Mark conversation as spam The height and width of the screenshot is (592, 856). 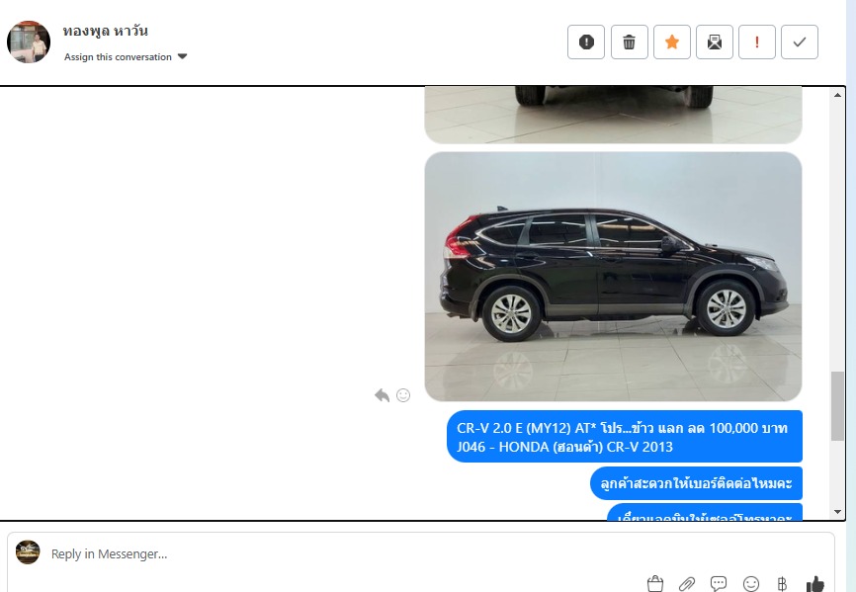click(x=586, y=42)
